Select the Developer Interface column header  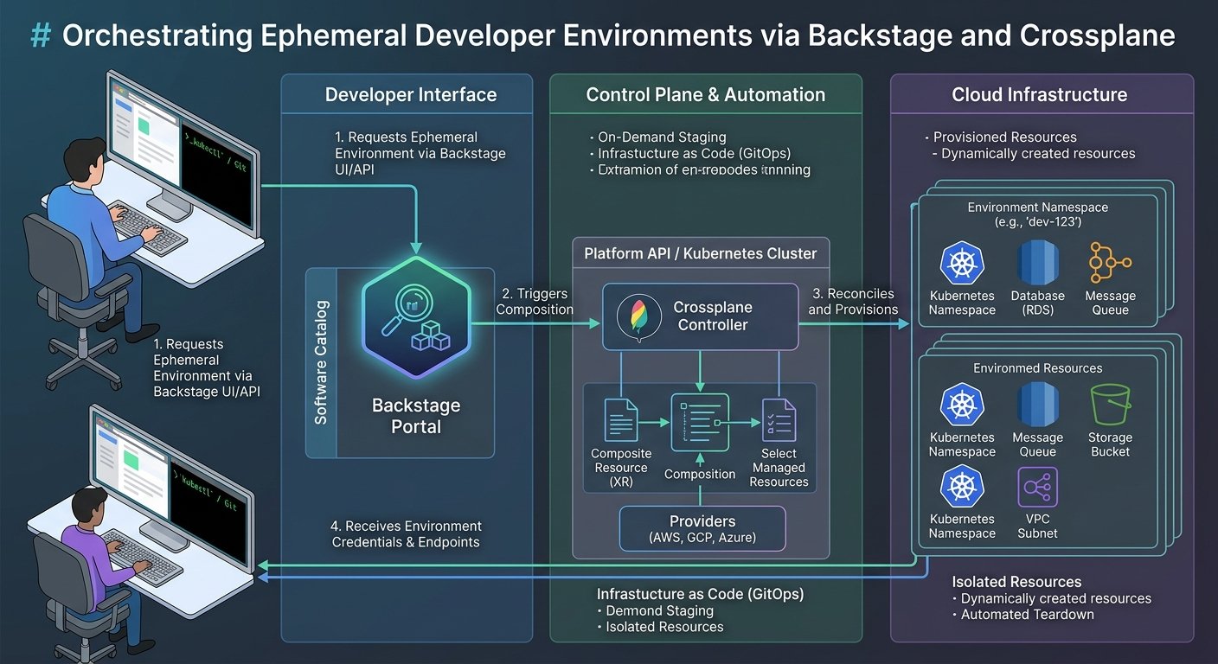tap(410, 95)
